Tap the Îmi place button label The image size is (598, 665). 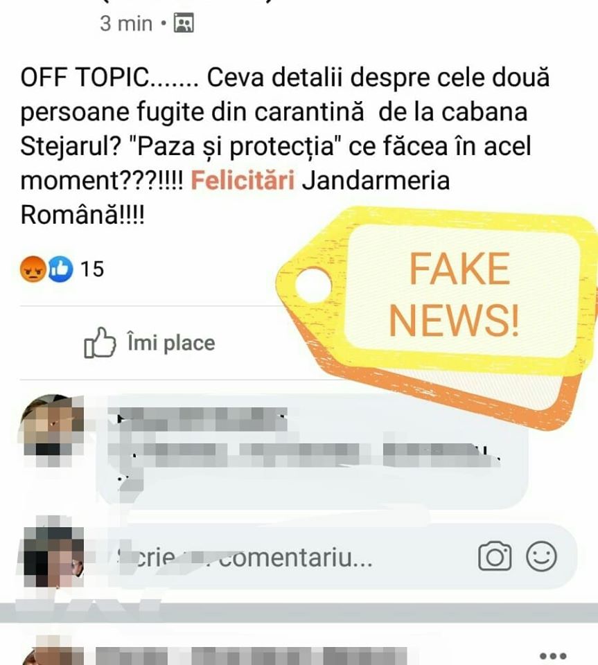(x=171, y=343)
